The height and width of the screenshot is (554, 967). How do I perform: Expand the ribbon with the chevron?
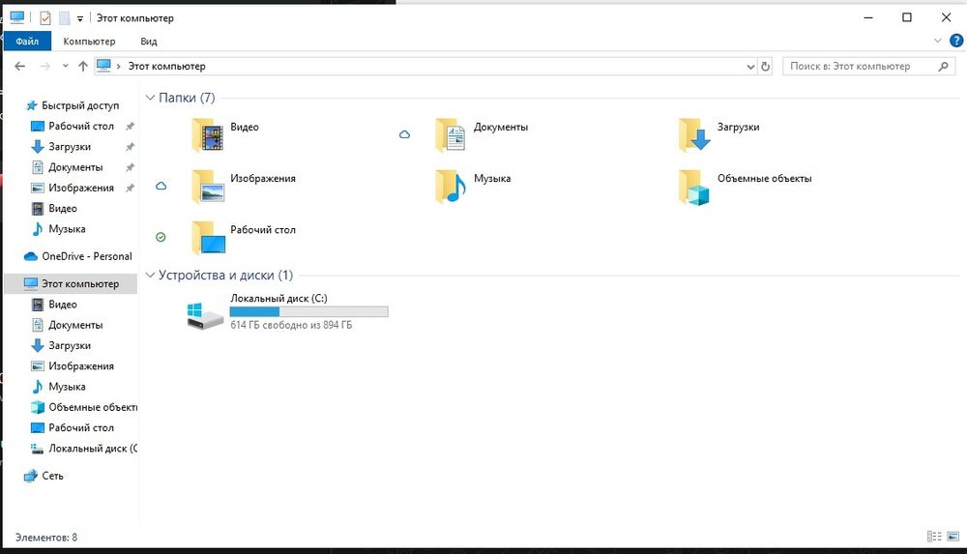point(937,41)
